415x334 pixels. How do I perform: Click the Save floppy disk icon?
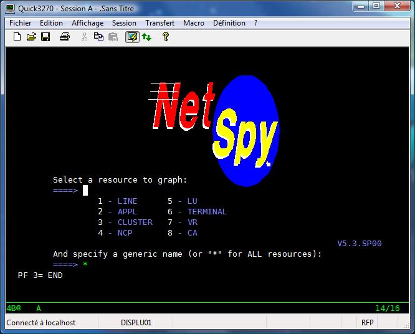45,37
